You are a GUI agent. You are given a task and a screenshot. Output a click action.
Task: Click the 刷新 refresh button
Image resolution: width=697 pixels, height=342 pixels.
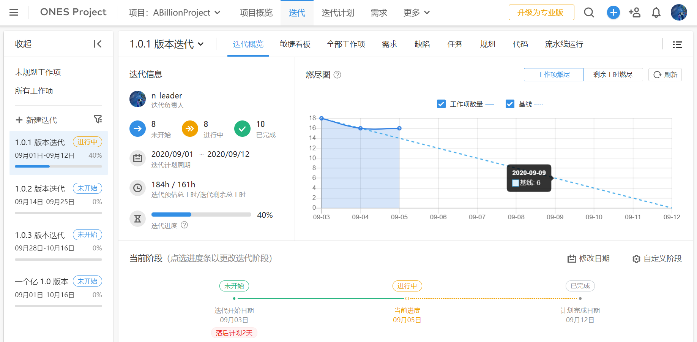pos(665,74)
